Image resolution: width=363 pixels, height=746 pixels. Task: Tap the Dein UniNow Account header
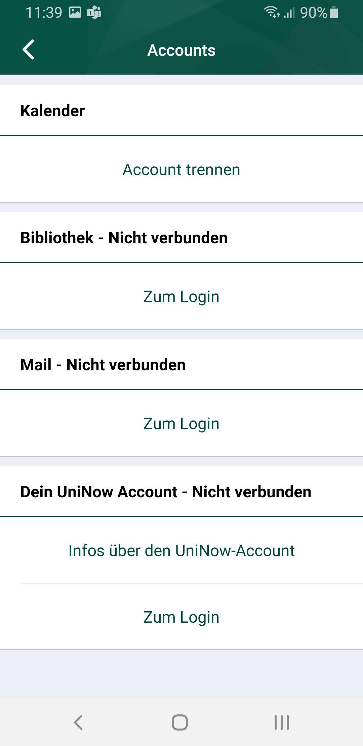click(166, 492)
